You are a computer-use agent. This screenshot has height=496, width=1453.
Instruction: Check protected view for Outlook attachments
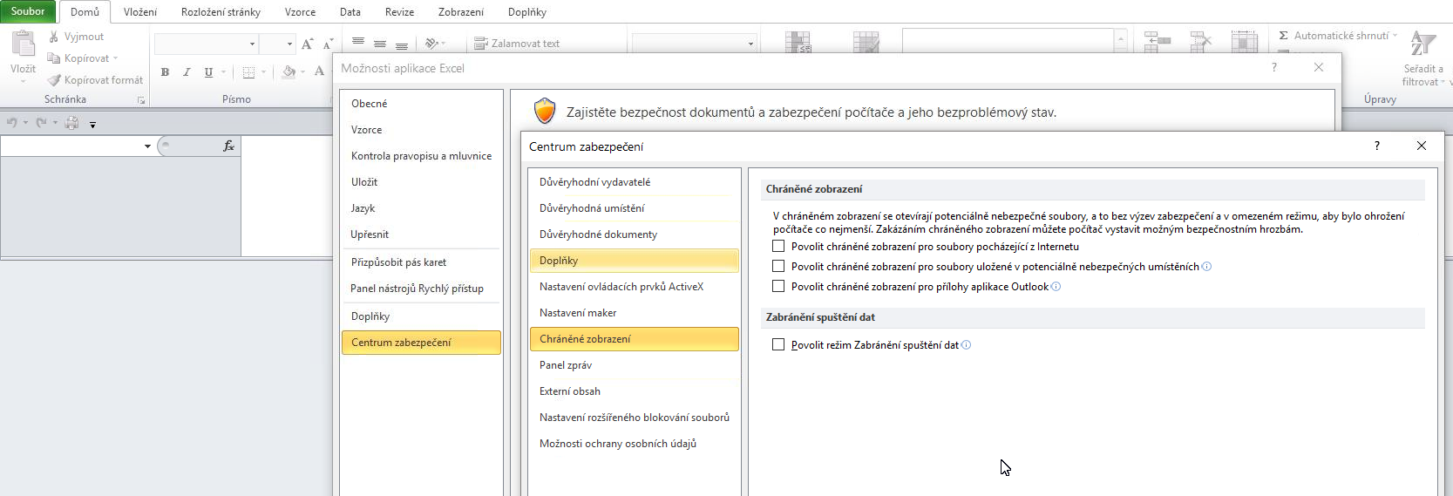(x=778, y=287)
